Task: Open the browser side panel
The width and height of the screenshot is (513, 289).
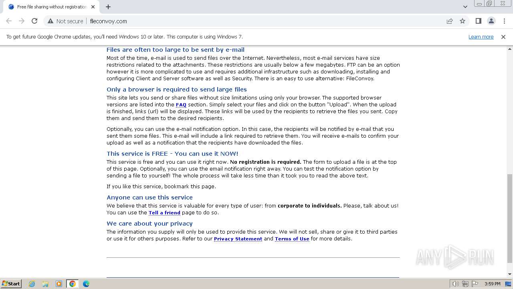Action: click(x=478, y=21)
